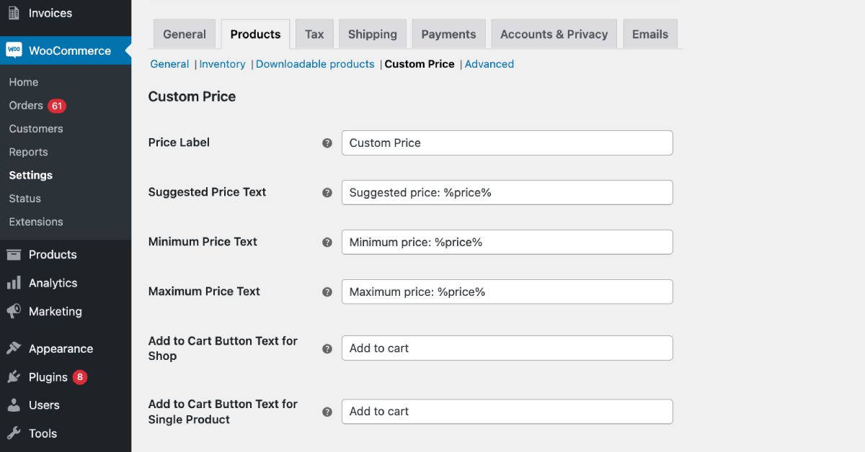Image resolution: width=865 pixels, height=452 pixels.
Task: Click the Maximum Price Text field label
Action: point(204,291)
